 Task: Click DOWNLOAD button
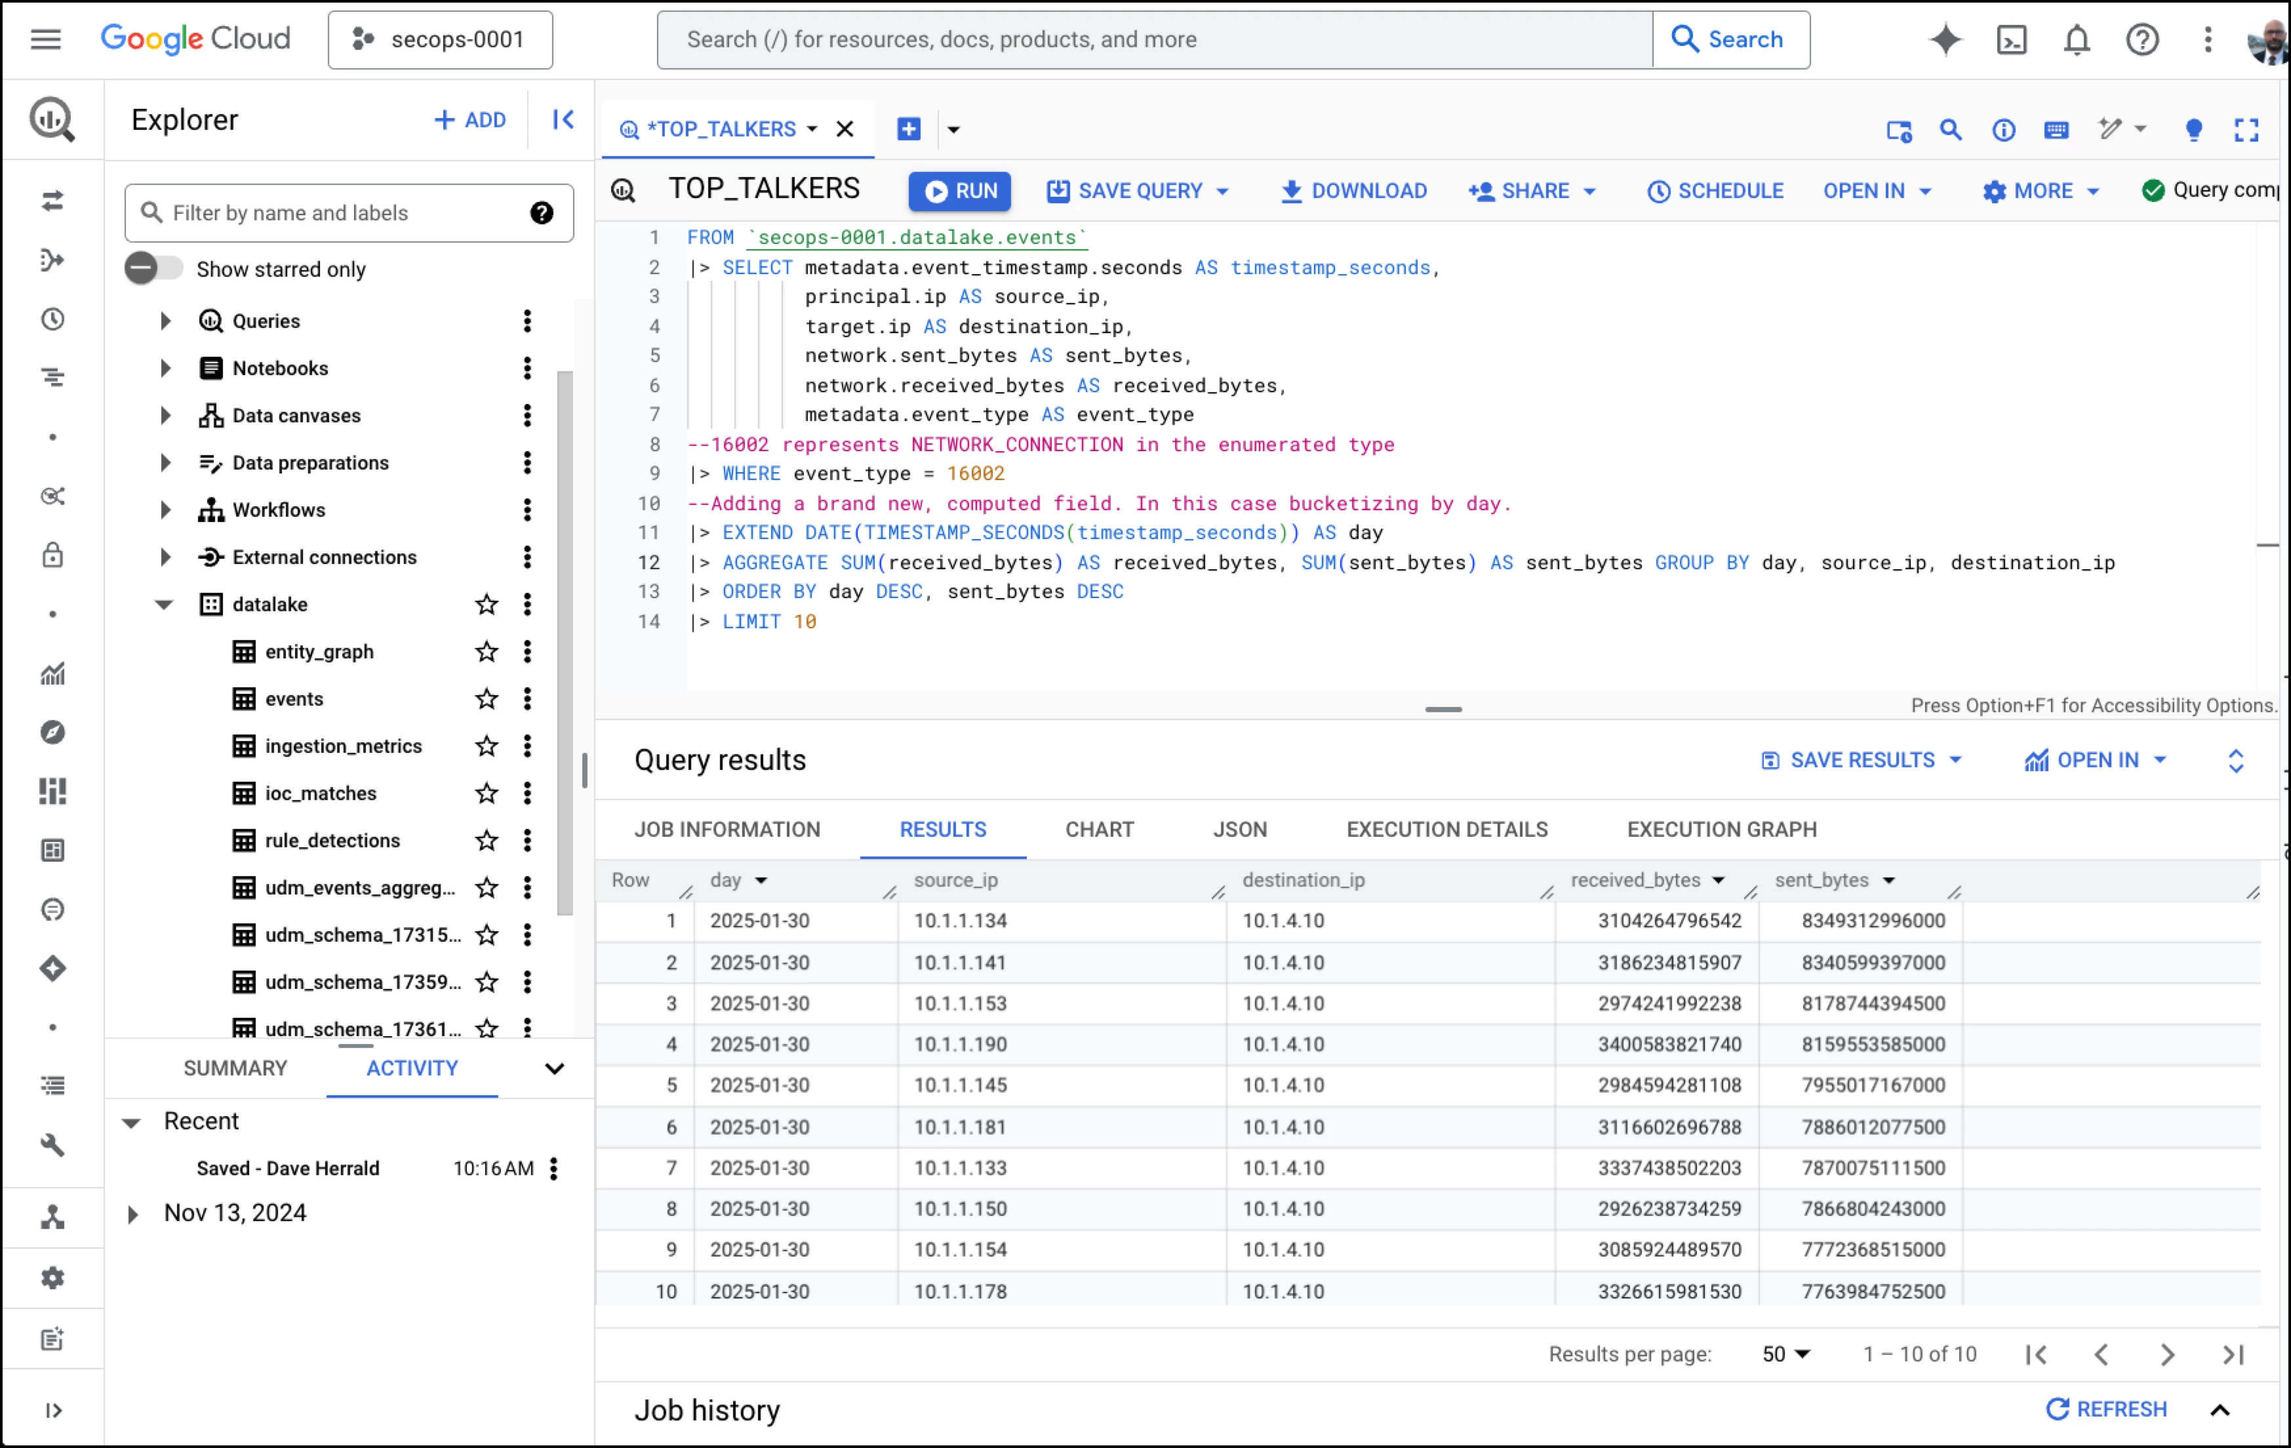pyautogui.click(x=1353, y=191)
